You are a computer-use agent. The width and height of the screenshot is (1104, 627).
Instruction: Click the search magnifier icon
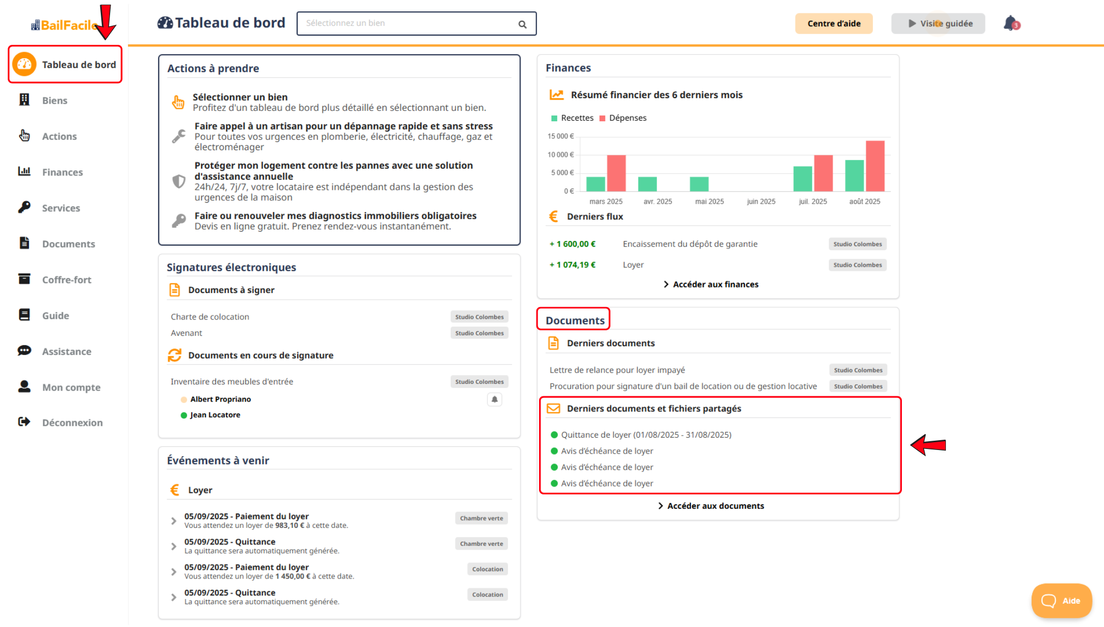522,24
